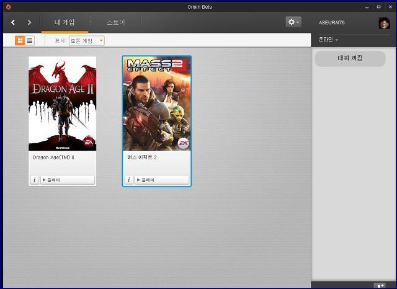The width and height of the screenshot is (397, 289).
Task: Open the 모든 게임 filter dropdown
Action: [87, 40]
